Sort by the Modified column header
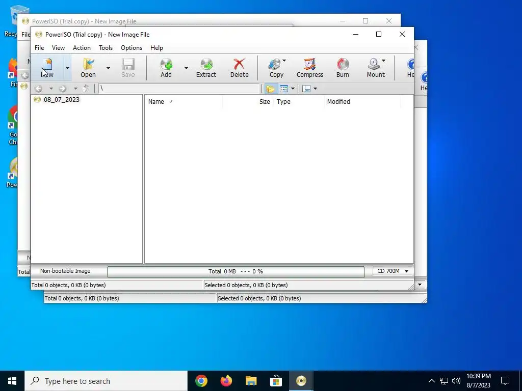522x391 pixels. pyautogui.click(x=362, y=101)
